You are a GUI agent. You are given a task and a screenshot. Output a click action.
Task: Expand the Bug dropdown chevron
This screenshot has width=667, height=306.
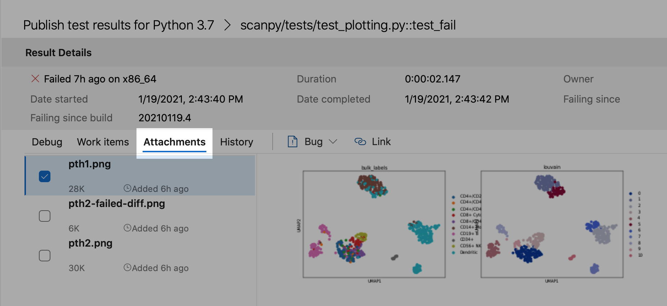[x=333, y=142]
